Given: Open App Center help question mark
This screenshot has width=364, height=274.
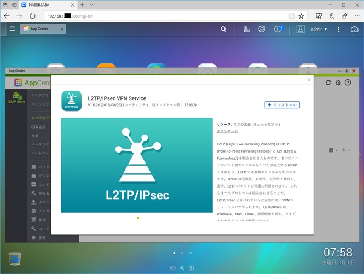Looking at the screenshot, I should pos(348,83).
